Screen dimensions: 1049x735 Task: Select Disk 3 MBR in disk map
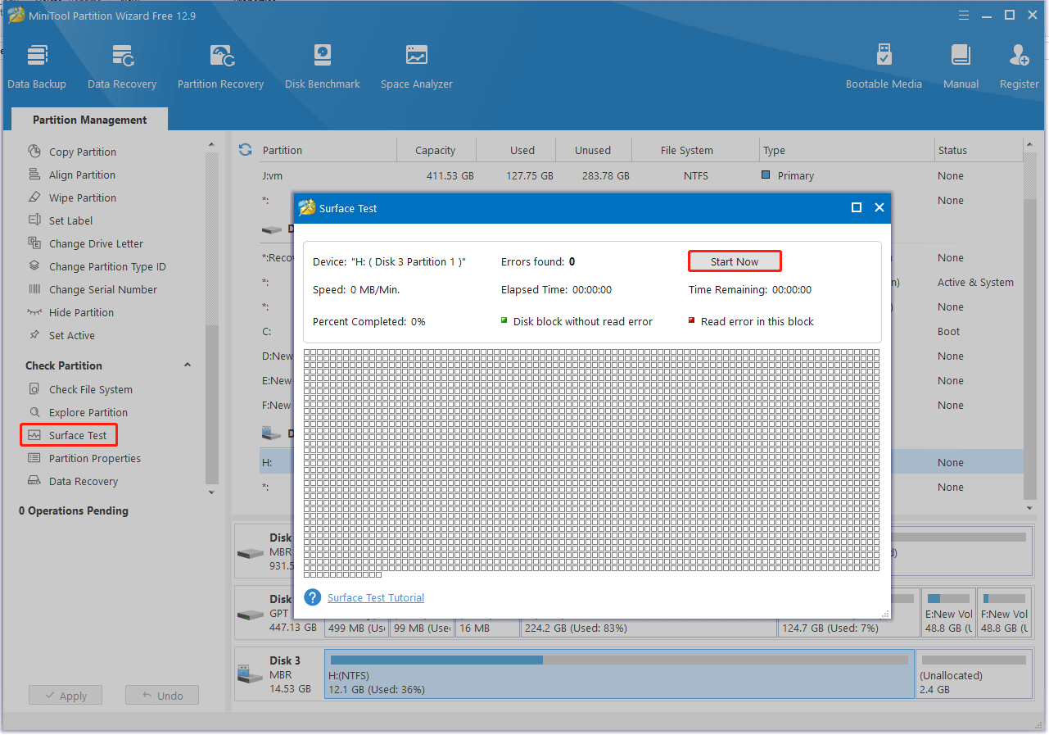[x=279, y=673]
